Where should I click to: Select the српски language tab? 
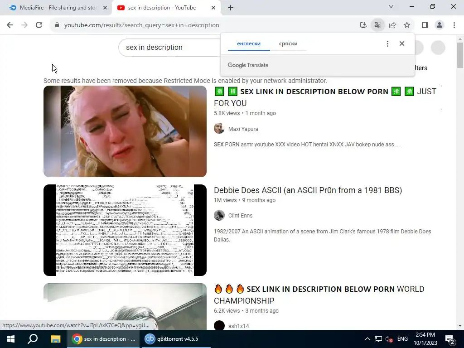288,43
